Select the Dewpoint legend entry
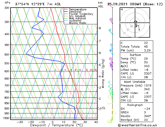 coord(75,12)
